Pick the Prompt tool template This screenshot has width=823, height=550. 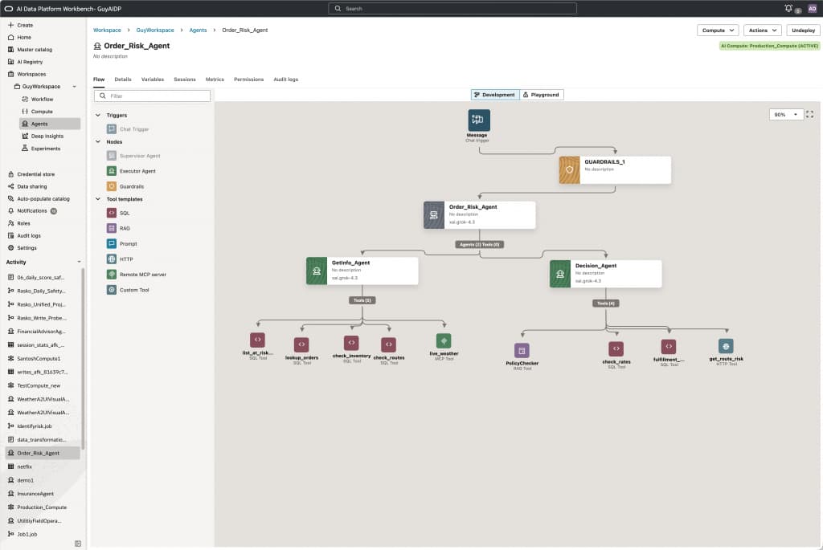tap(122, 244)
